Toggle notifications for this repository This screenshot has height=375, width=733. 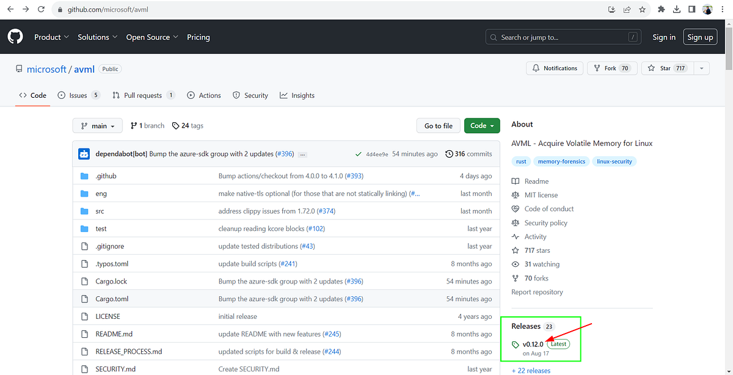click(555, 68)
